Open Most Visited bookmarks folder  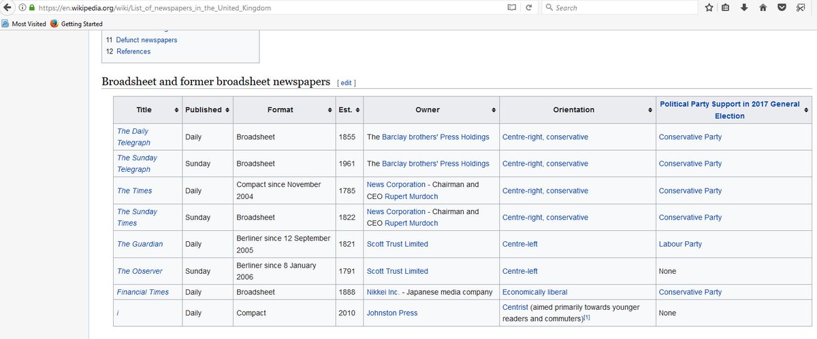pyautogui.click(x=24, y=24)
